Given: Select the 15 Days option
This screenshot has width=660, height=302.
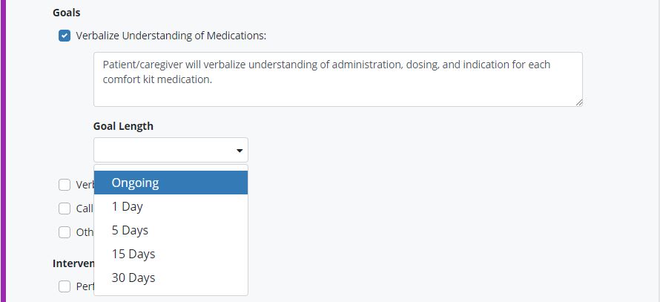Looking at the screenshot, I should [x=171, y=254].
